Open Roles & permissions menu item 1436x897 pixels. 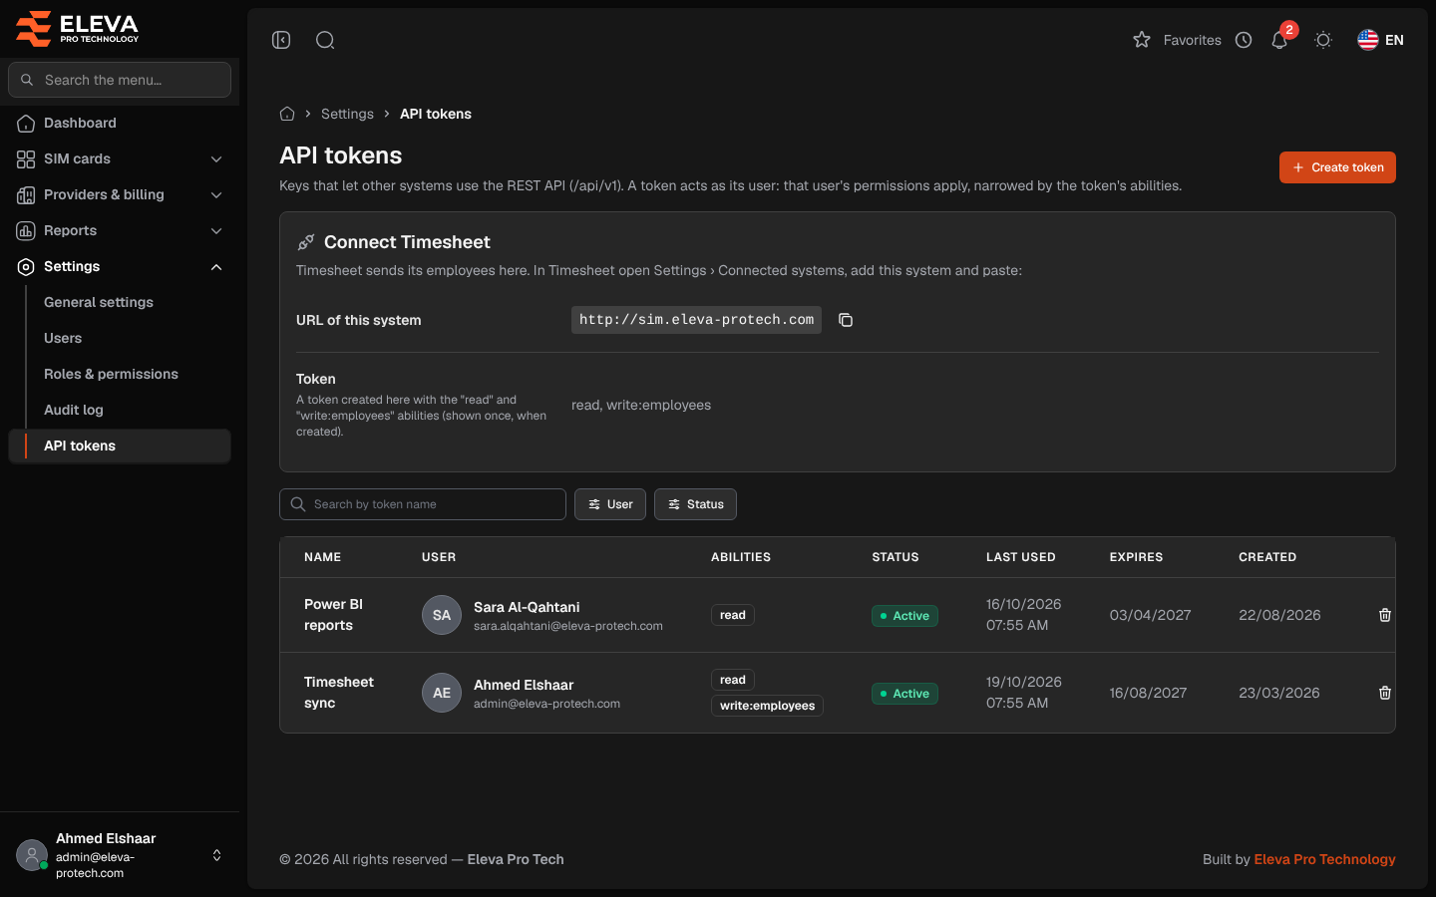tap(111, 374)
